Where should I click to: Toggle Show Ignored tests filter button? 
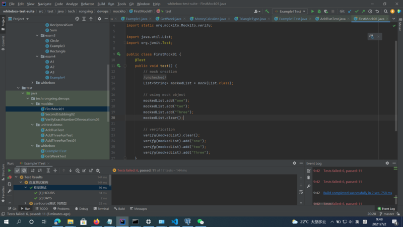pos(24,171)
